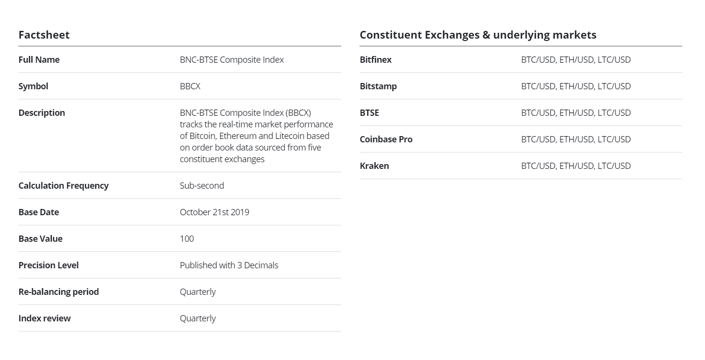The image size is (705, 360).
Task: Click the October 21st 2019 base date
Action: [214, 212]
